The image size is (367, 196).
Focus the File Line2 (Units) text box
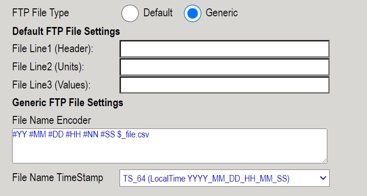coord(225,67)
